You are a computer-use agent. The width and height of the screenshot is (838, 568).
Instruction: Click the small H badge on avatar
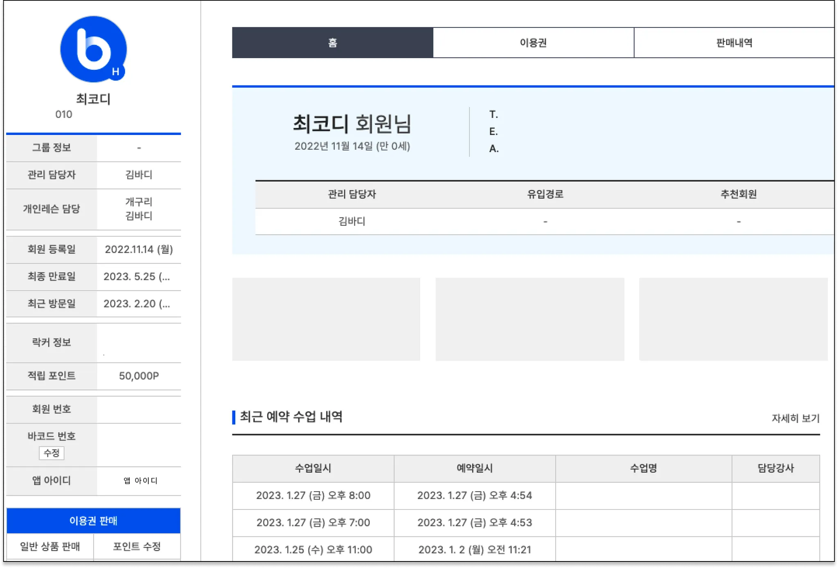[116, 72]
